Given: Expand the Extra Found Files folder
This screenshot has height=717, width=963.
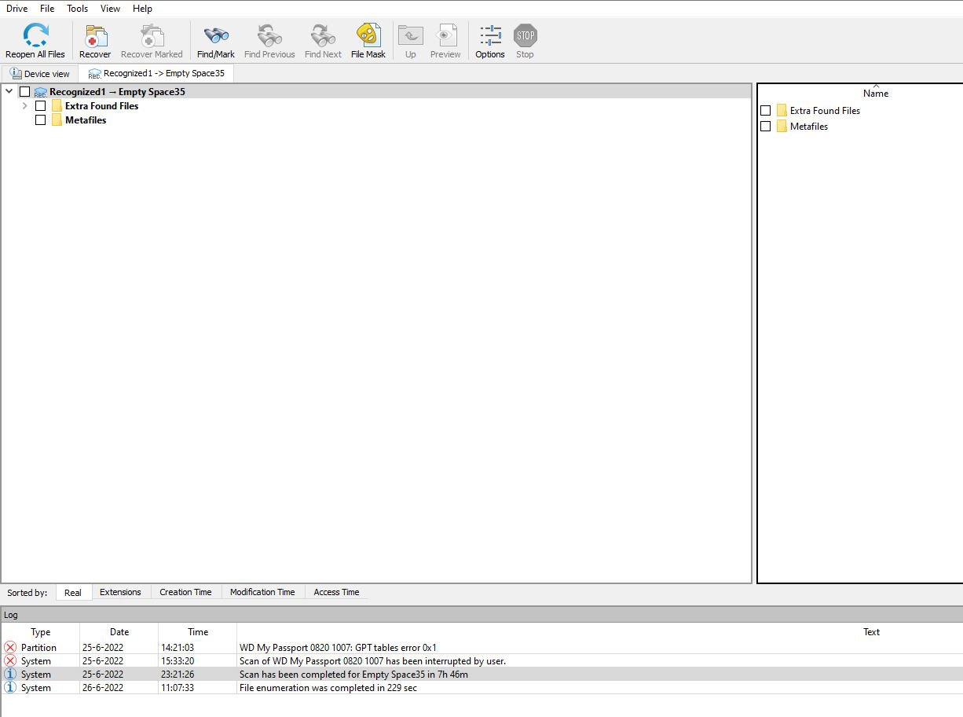Looking at the screenshot, I should [x=25, y=106].
